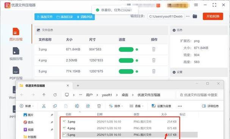Viewport: 230px width, 139px height.
Task: Click the Share icon in Explorer toolbar
Action: (x=88, y=106)
